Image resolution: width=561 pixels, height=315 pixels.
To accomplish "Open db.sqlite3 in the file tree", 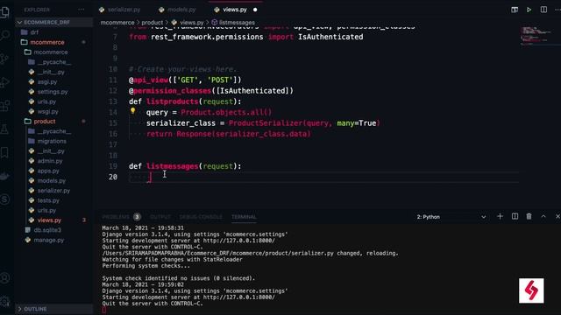I will click(47, 230).
